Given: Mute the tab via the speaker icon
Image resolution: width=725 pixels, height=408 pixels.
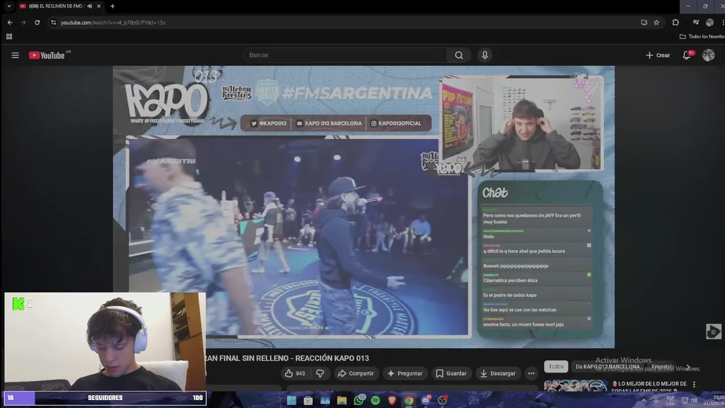Looking at the screenshot, I should [89, 6].
